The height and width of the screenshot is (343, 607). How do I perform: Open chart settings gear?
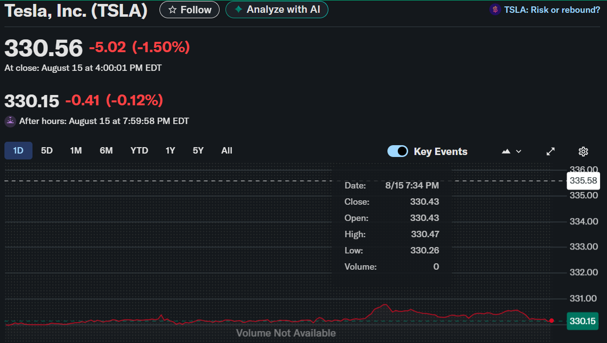tap(583, 152)
